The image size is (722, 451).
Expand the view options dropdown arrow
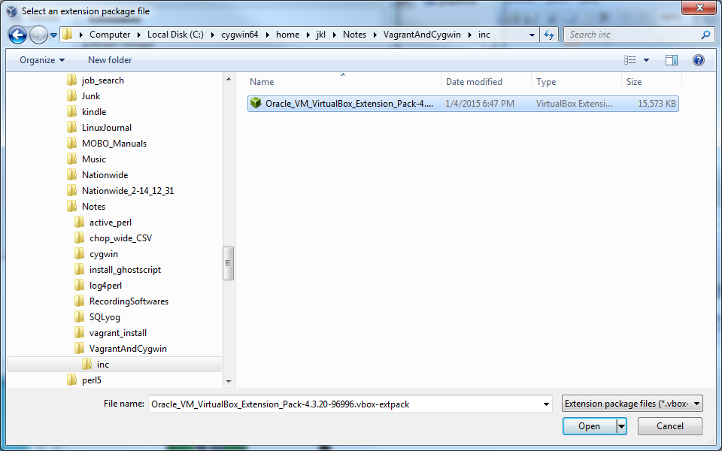646,60
